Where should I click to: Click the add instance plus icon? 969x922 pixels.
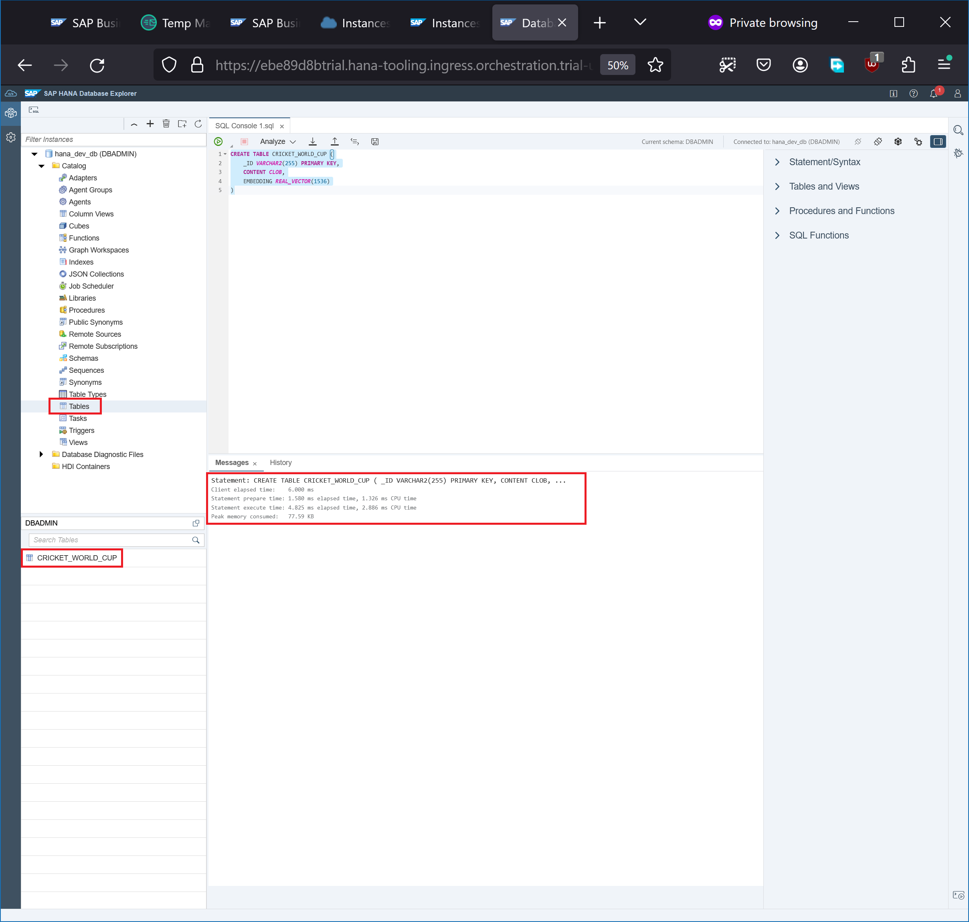150,124
